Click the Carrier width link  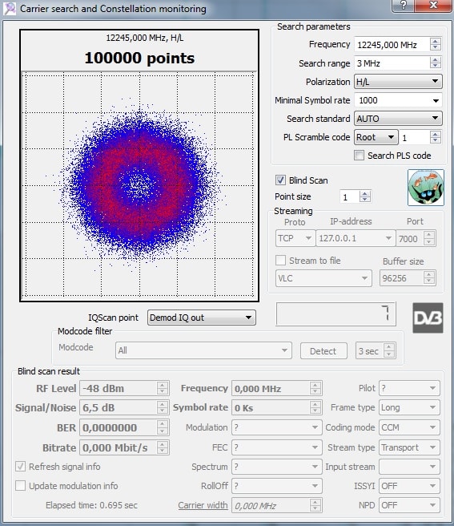pyautogui.click(x=203, y=505)
